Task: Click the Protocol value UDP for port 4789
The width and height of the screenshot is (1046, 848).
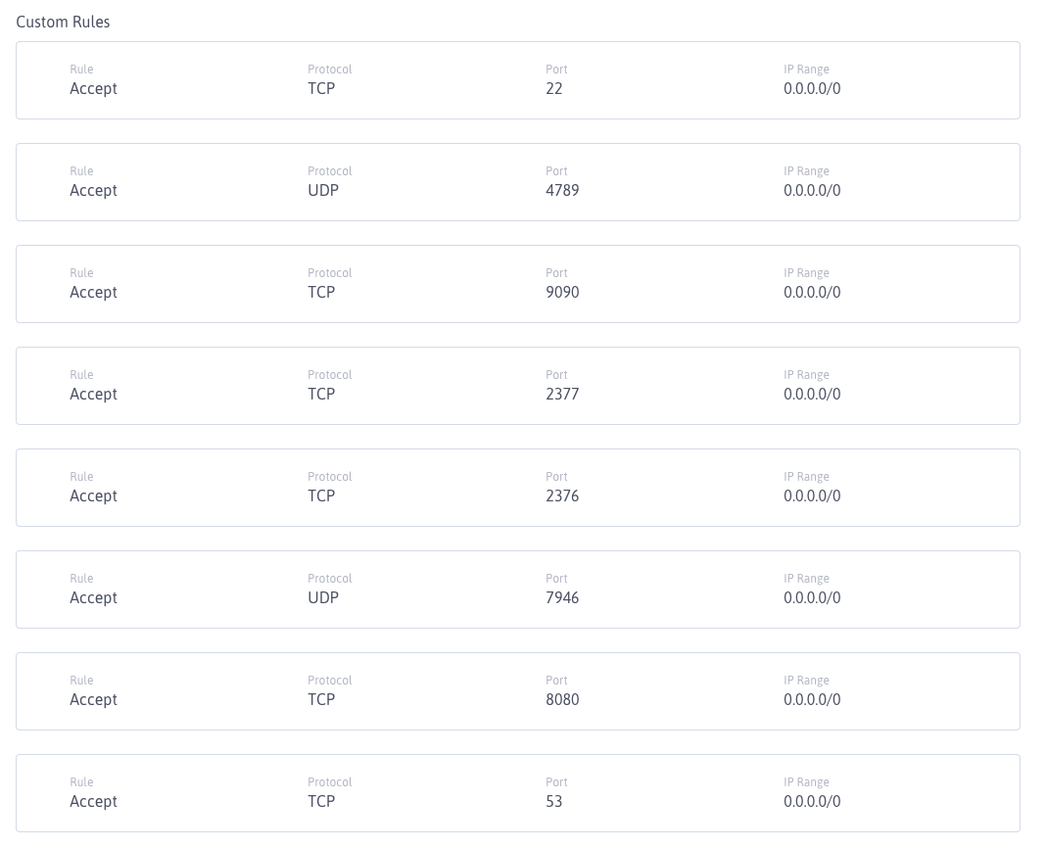Action: click(323, 190)
